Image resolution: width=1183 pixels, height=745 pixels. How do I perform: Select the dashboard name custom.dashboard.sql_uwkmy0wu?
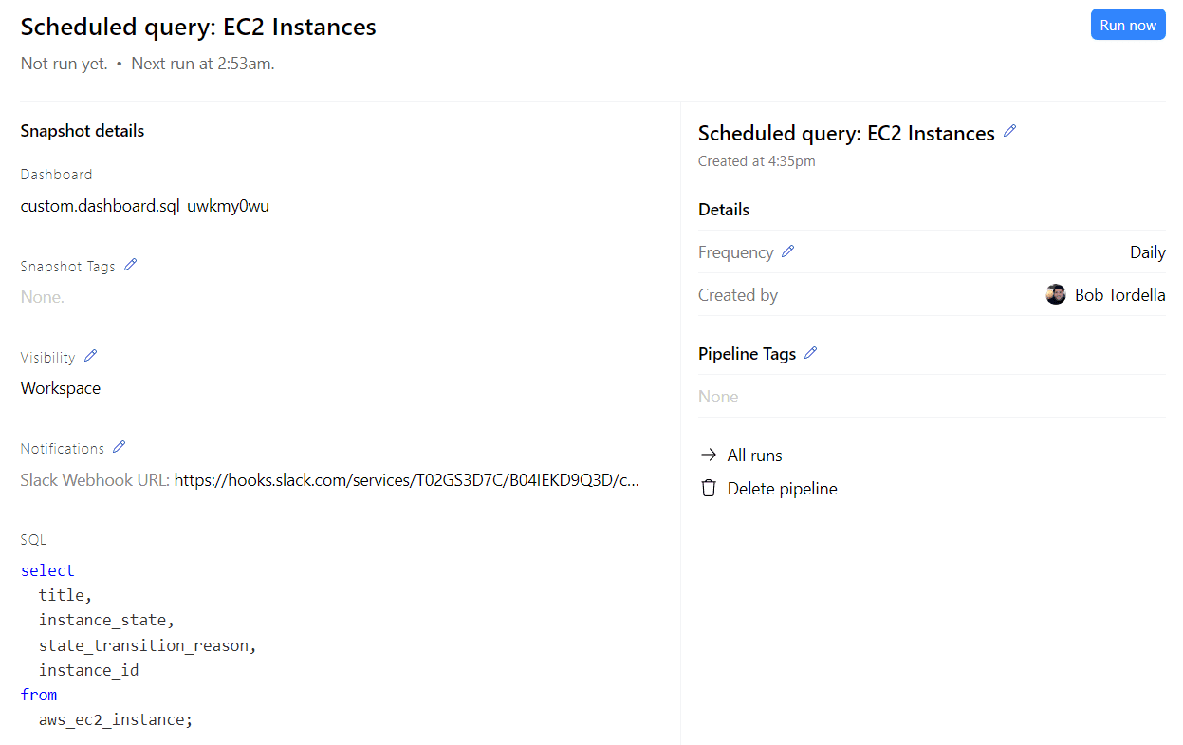pos(144,205)
